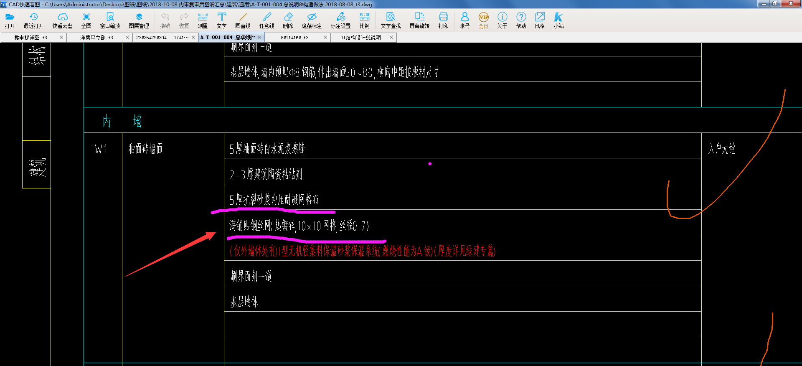
Task: Activate 窗口缩放 window zoom tool
Action: click(110, 20)
